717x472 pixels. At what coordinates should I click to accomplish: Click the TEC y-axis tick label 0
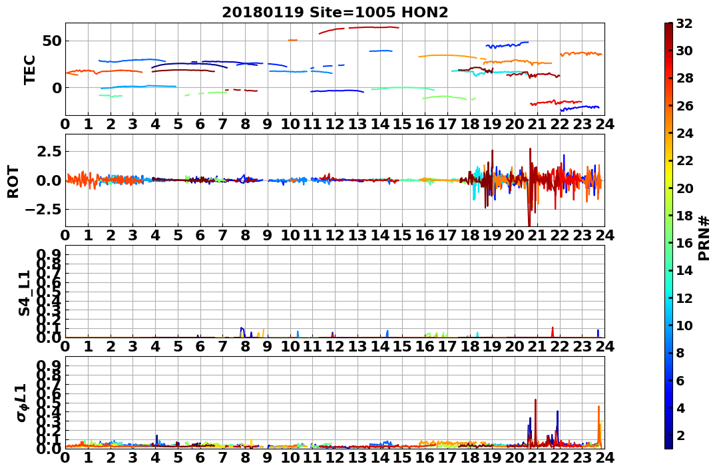(57, 88)
